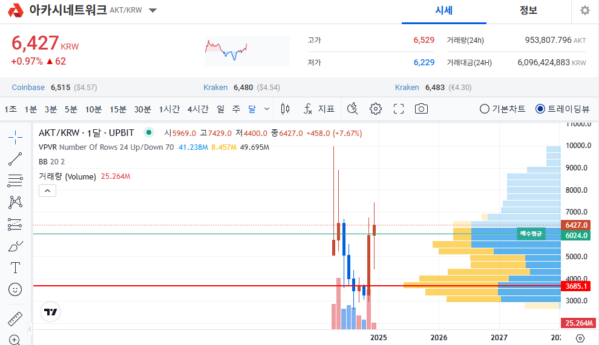Select the crosshair cursor tool
599x345 pixels.
(x=15, y=137)
